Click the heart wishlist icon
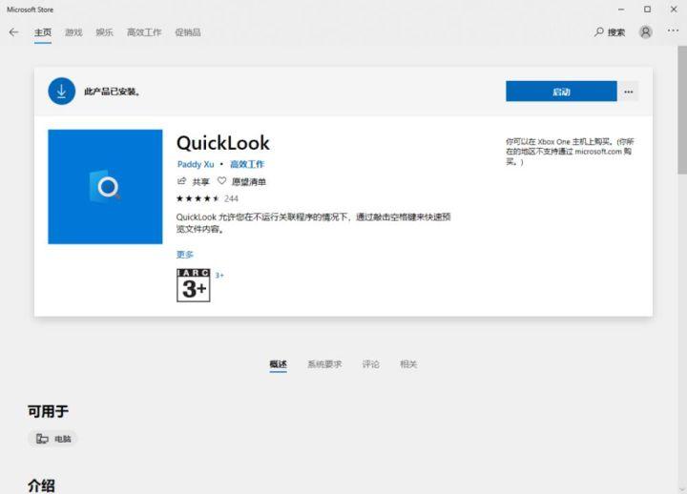 pos(222,181)
